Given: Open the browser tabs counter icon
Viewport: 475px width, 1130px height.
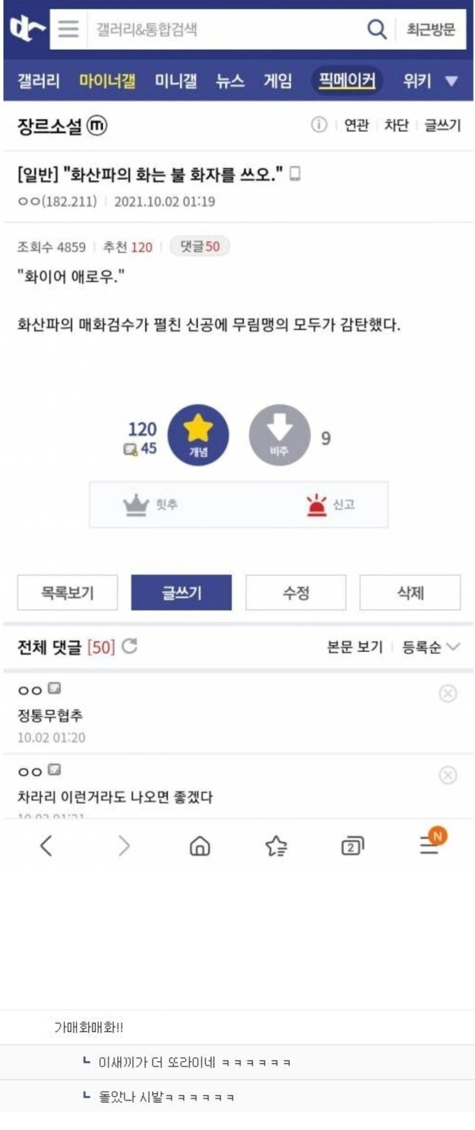Looking at the screenshot, I should tap(353, 845).
